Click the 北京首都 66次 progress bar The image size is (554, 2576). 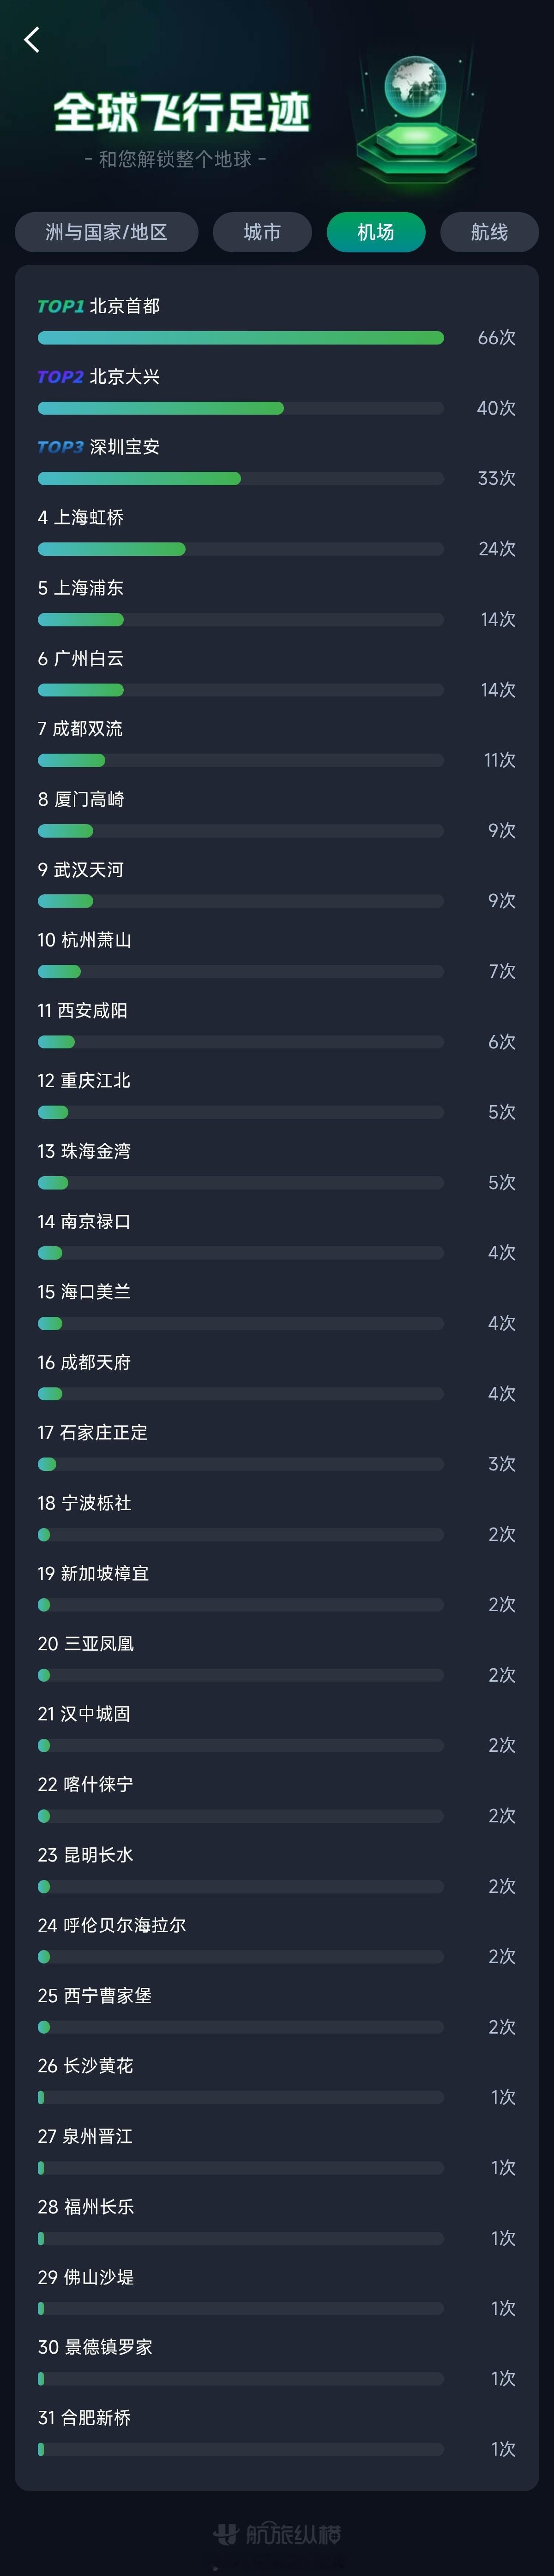(x=241, y=338)
